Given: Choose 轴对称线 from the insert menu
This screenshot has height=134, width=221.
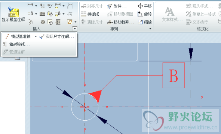Looking at the screenshot, I should pyautogui.click(x=16, y=44).
